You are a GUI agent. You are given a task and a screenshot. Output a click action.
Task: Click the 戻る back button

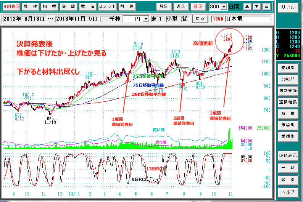(x=200, y=19)
